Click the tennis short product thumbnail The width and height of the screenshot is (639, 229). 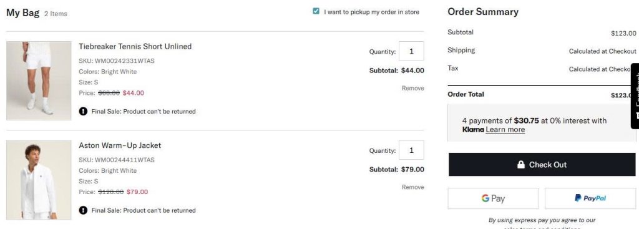click(x=39, y=80)
